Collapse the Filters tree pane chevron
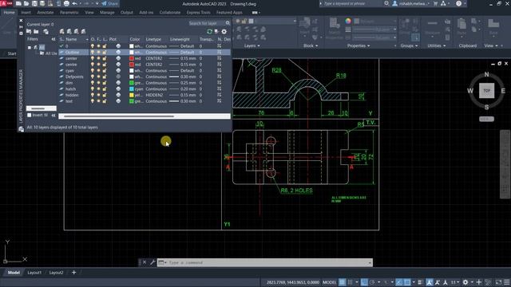511x287 pixels. (53, 39)
